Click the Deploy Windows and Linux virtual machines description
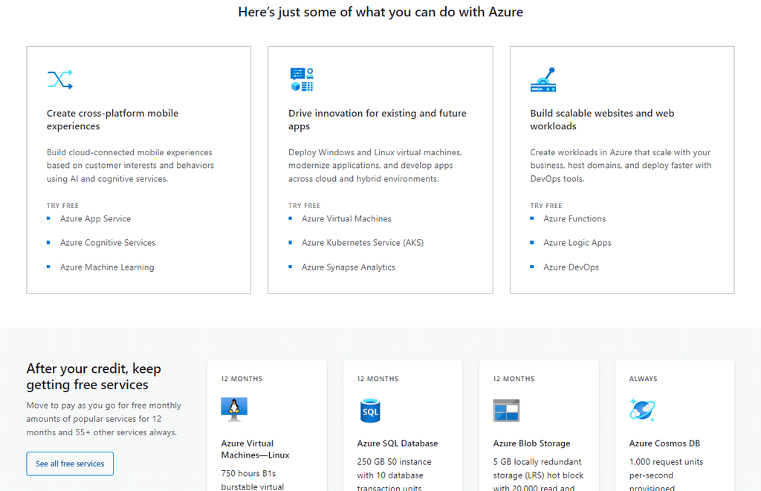This screenshot has height=491, width=761. [375, 166]
